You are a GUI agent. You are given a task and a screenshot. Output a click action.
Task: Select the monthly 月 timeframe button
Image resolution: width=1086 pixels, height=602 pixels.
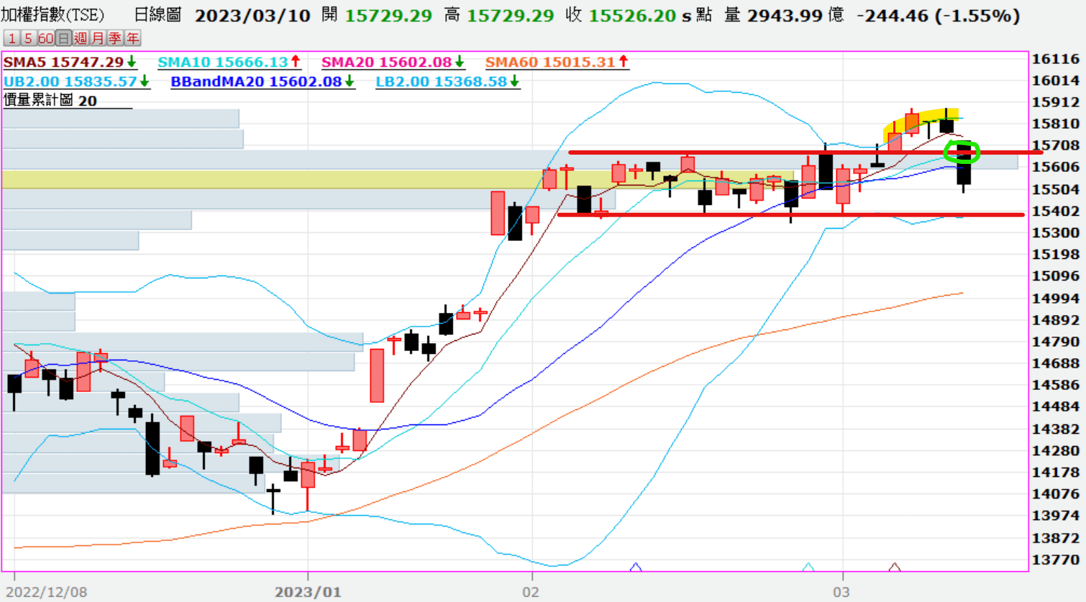(98, 38)
